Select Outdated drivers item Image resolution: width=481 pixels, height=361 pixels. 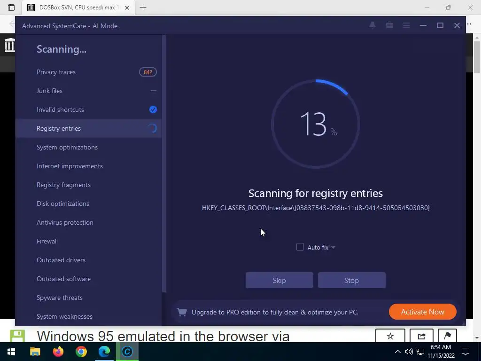(x=88, y=260)
